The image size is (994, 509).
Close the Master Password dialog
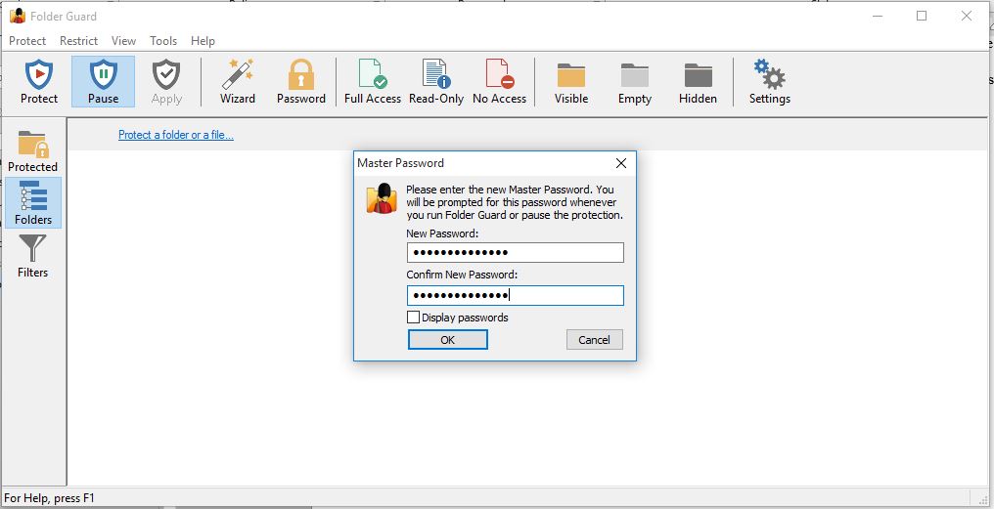click(621, 163)
